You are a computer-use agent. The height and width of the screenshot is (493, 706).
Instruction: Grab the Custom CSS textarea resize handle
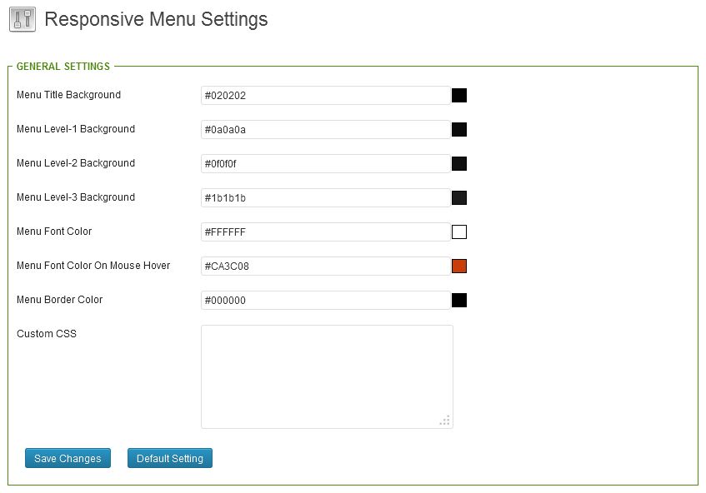tap(446, 421)
